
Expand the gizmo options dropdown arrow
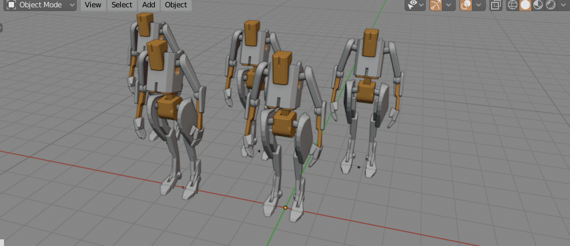[x=449, y=5]
